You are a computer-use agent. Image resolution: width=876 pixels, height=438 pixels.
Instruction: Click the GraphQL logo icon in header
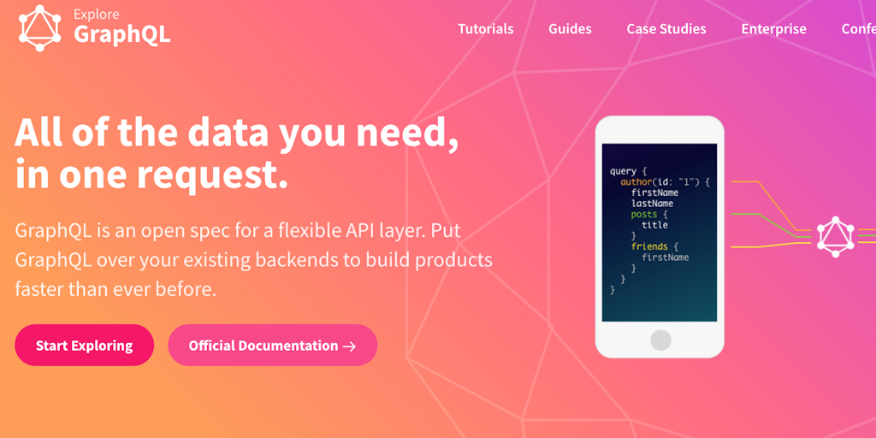coord(39,28)
